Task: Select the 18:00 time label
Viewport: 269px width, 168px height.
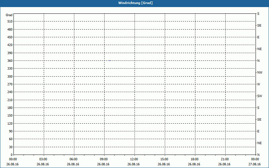Action: [195, 159]
